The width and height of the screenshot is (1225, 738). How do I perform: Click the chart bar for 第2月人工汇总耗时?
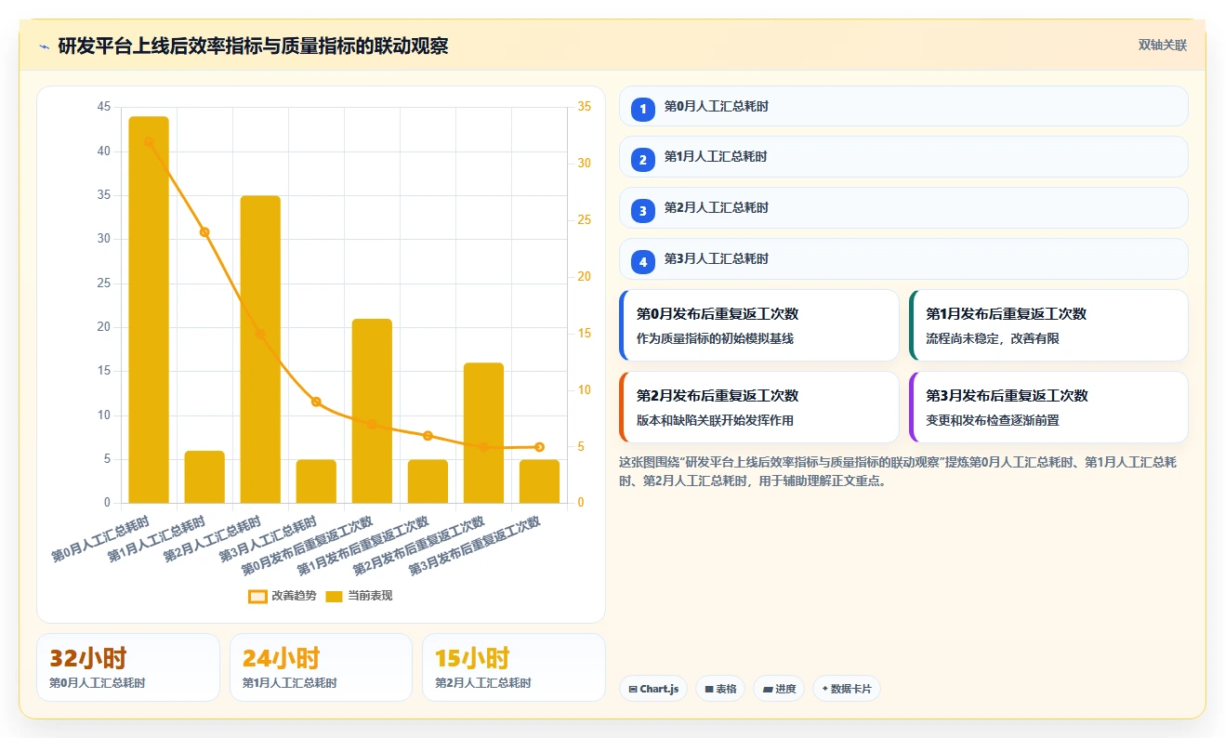(x=260, y=349)
